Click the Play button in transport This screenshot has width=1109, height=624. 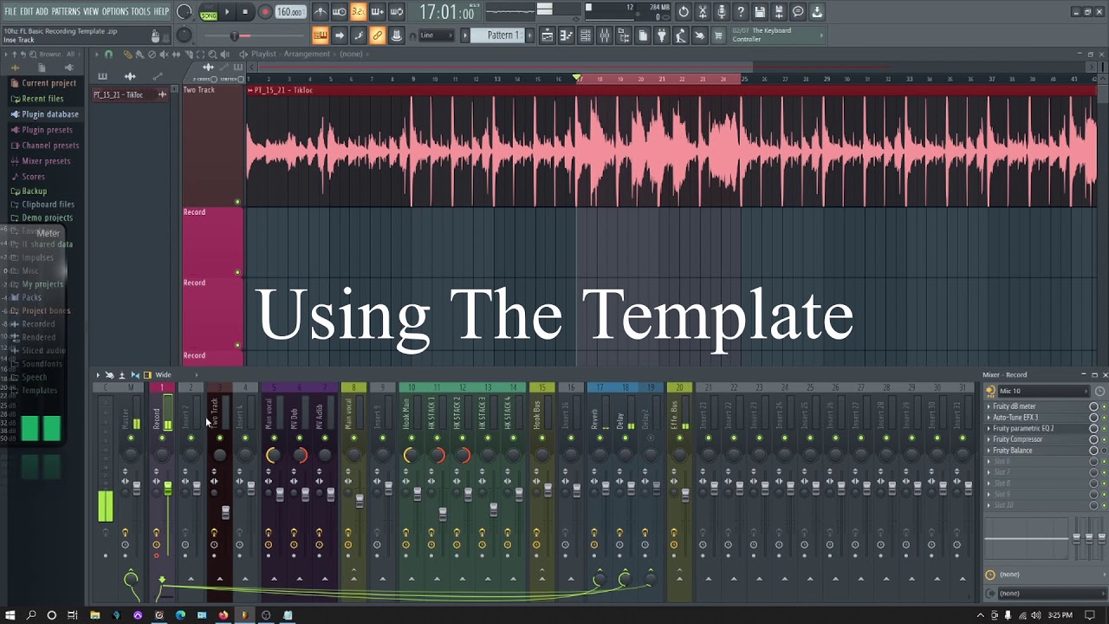pyautogui.click(x=227, y=12)
